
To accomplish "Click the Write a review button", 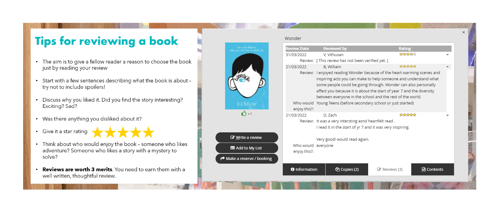I will [247, 137].
